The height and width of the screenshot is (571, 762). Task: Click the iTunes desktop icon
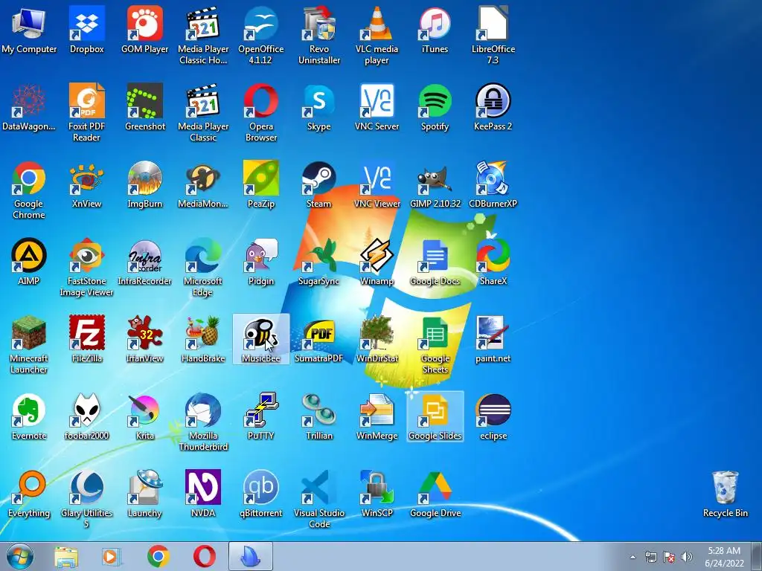435,30
